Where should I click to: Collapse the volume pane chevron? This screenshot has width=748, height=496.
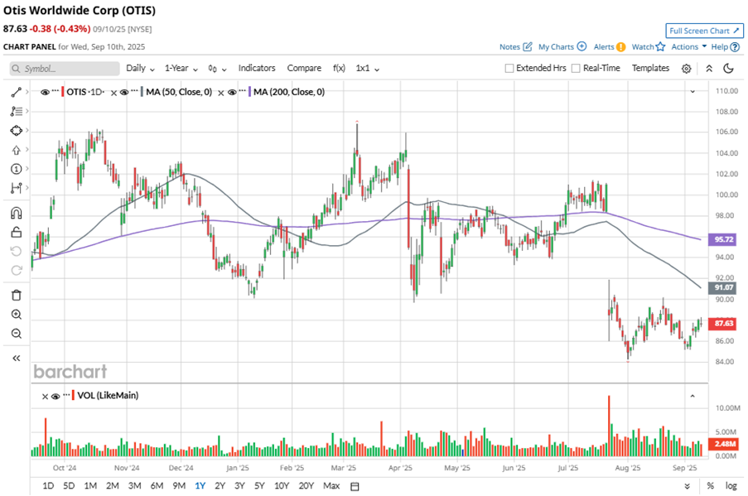pos(693,396)
